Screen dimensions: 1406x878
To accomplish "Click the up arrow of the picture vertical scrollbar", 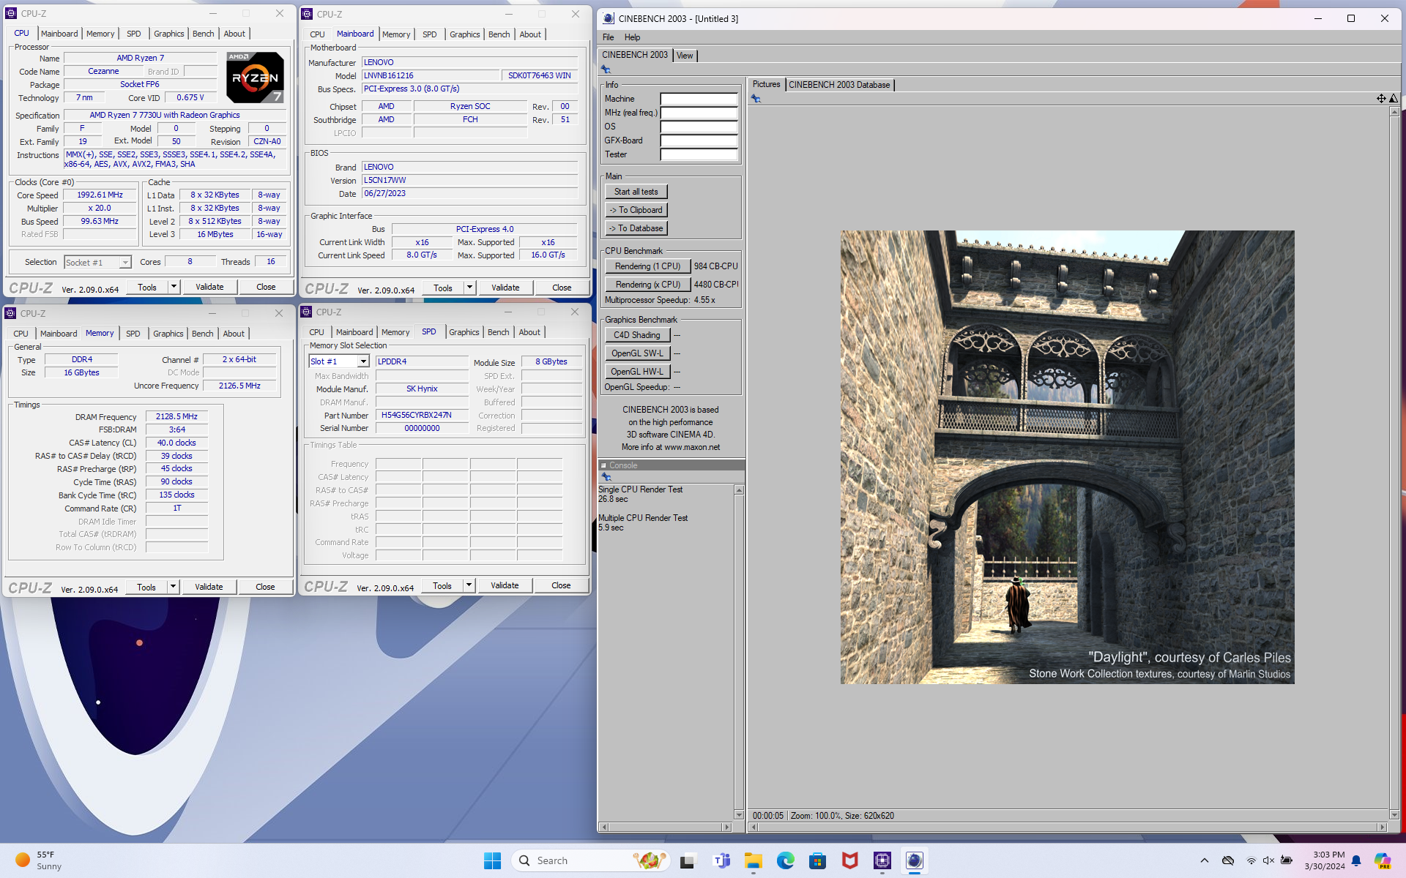I will [x=1394, y=112].
